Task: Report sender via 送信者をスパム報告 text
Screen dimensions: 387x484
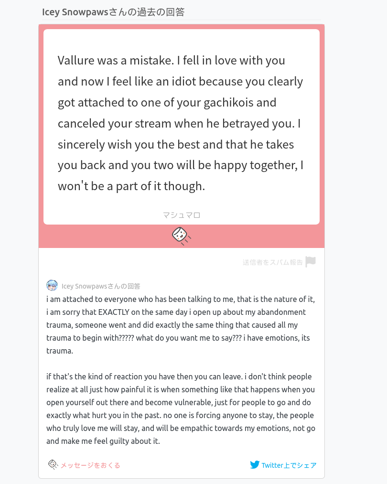Action: (272, 262)
